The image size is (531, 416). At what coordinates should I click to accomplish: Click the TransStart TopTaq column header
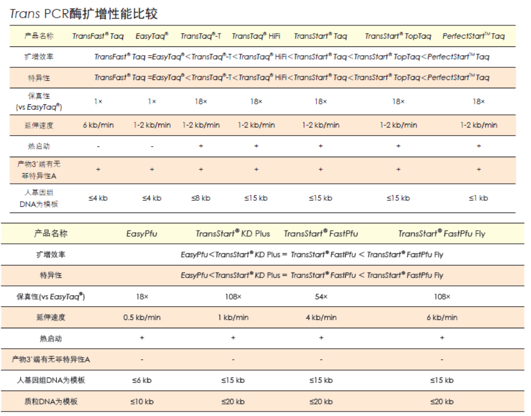[x=398, y=36]
